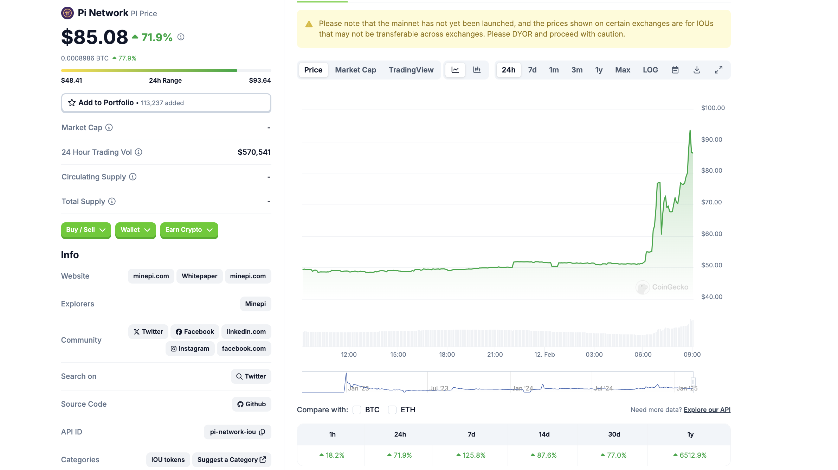Copy the pi-network-iou API ID
The image size is (838, 470).
pyautogui.click(x=262, y=432)
